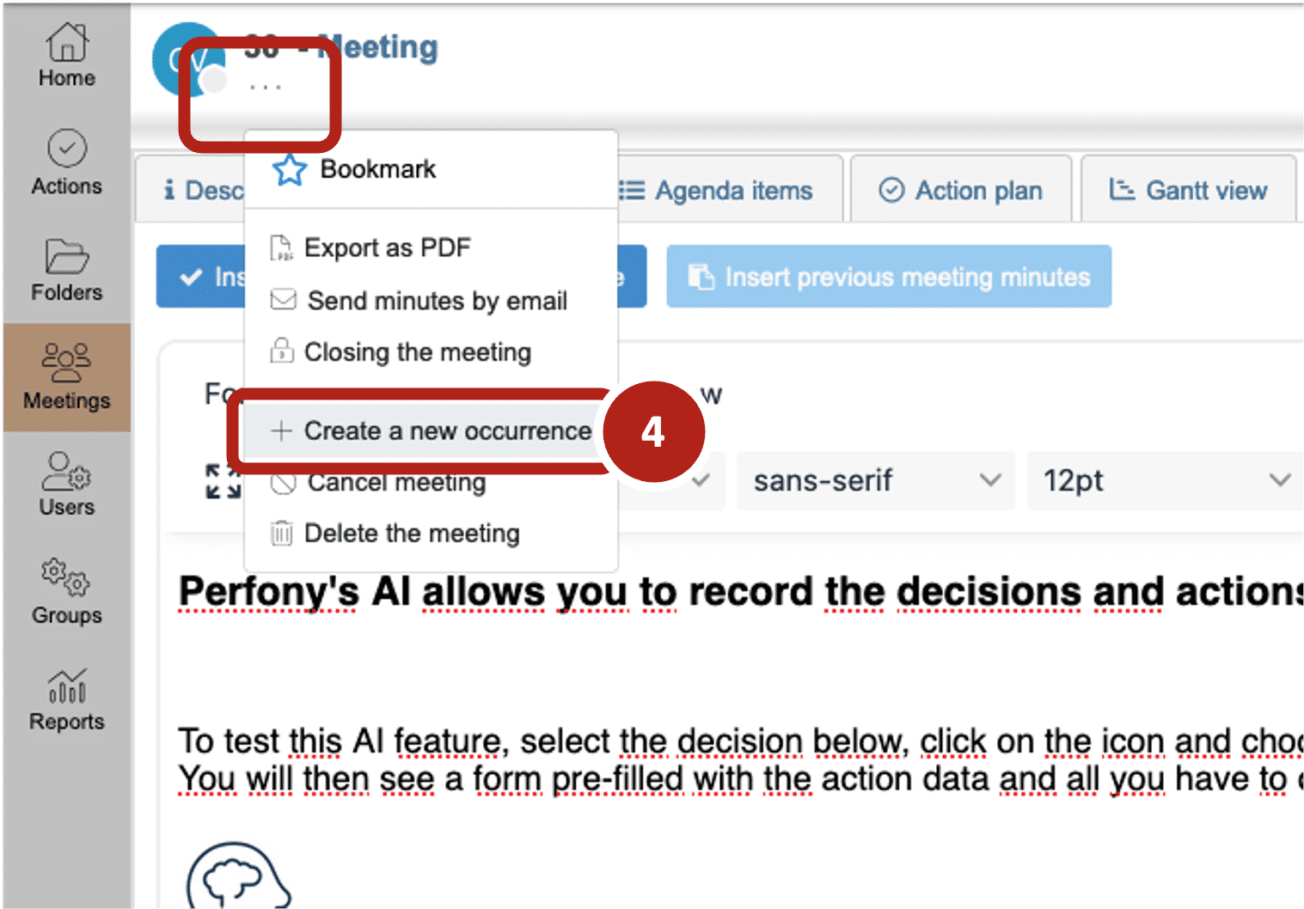Open Folders from the sidebar
This screenshot has width=1304, height=909.
click(x=66, y=270)
